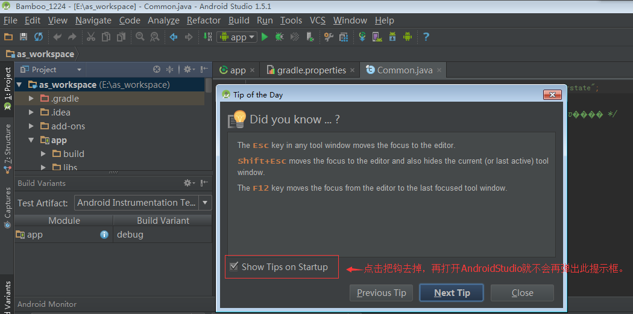Viewport: 633px width, 314px height.
Task: Open the AVD Manager icon
Action: [x=377, y=37]
